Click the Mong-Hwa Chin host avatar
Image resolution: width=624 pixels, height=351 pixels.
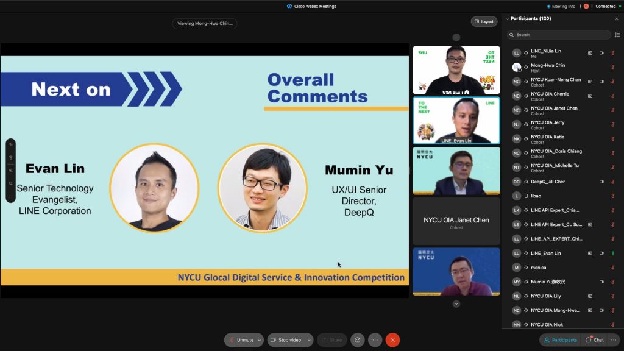click(x=517, y=67)
